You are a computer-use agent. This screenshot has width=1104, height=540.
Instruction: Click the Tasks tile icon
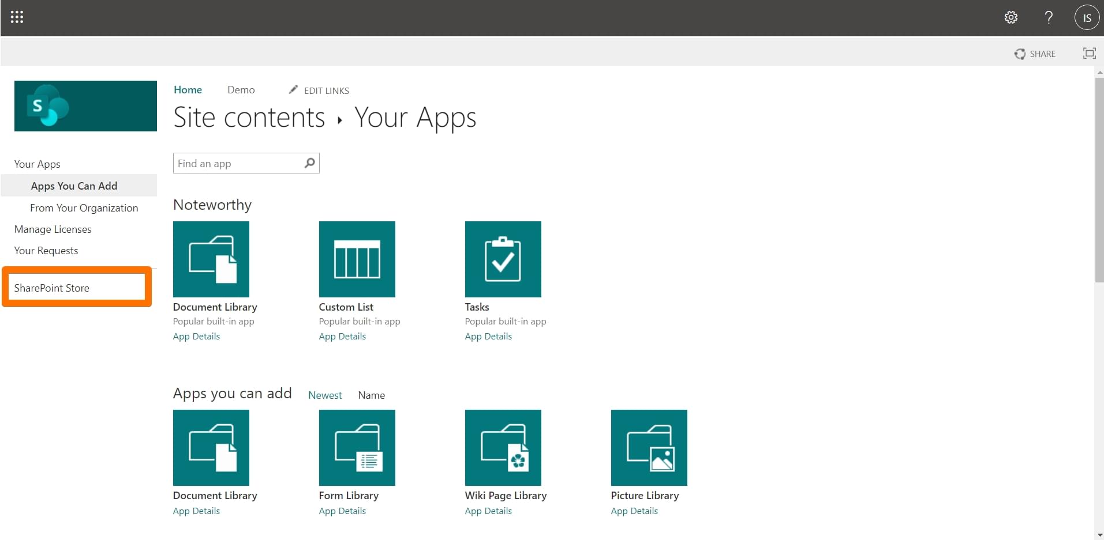point(503,259)
